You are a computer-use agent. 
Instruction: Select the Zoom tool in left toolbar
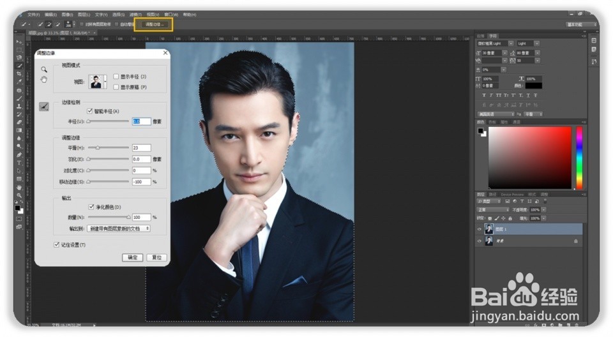[x=19, y=195]
